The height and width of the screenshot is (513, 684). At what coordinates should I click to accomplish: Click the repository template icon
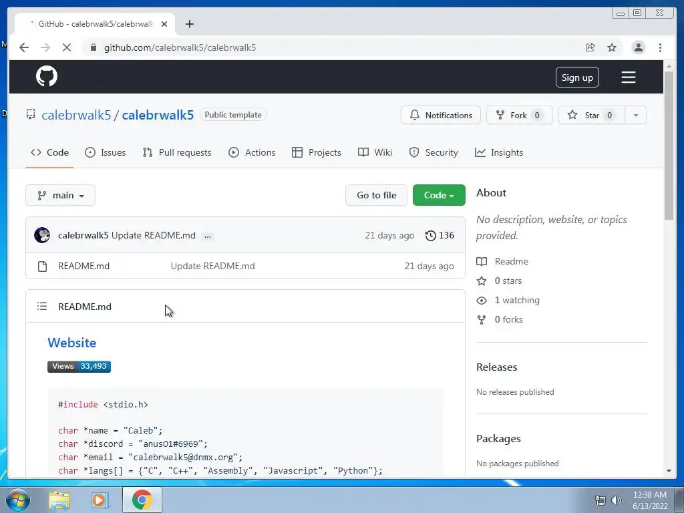[31, 114]
